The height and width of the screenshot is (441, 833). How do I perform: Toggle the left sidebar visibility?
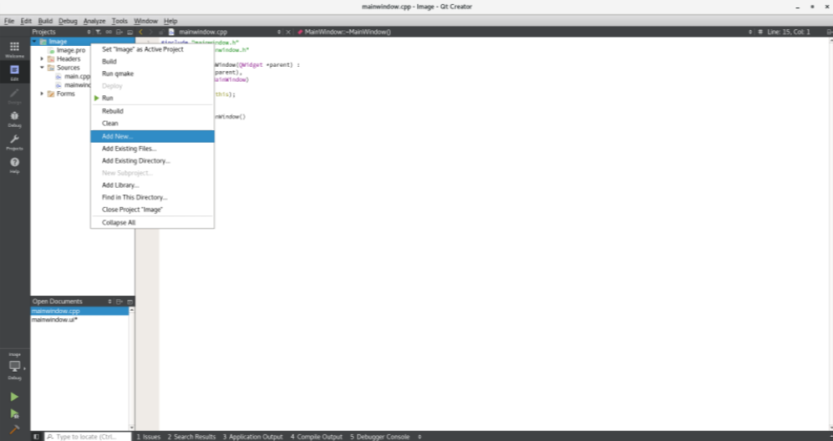36,437
